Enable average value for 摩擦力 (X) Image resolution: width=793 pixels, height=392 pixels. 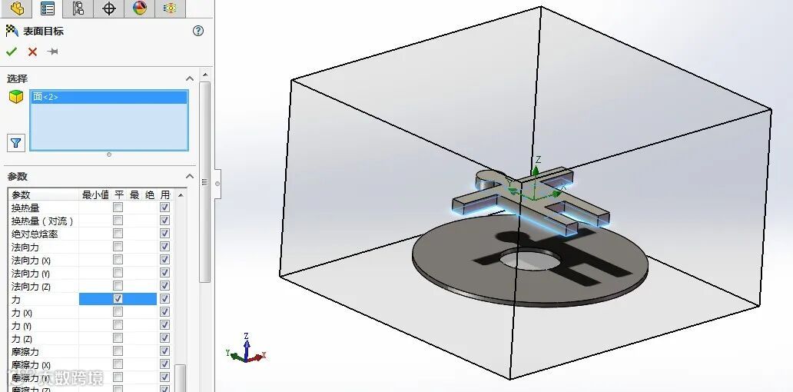[x=118, y=364]
